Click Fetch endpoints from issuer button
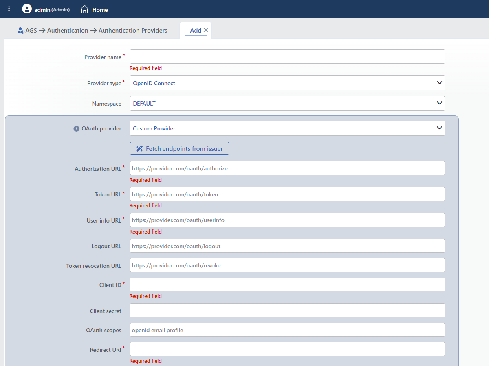The image size is (489, 366). point(179,148)
